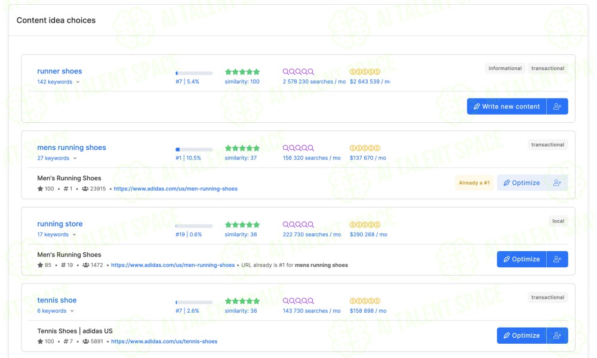Click the green similarity stars for tennis shoe
Viewport: 597px width, 358px height.
(x=242, y=301)
